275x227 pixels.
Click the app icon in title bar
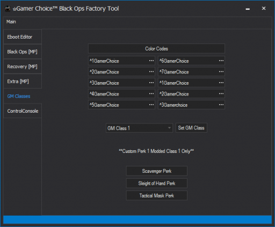pos(8,9)
